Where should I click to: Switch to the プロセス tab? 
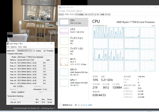[61, 14]
